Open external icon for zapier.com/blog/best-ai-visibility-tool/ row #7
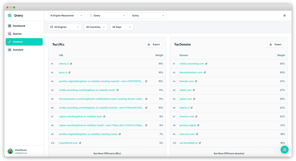This screenshot has height=161, width=296. tap(104, 116)
